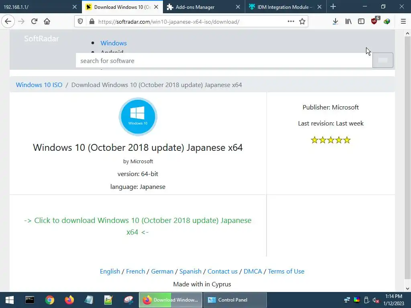Viewport: 411px width, 308px height.
Task: Toggle the sidebar view icon
Action: [x=361, y=22]
